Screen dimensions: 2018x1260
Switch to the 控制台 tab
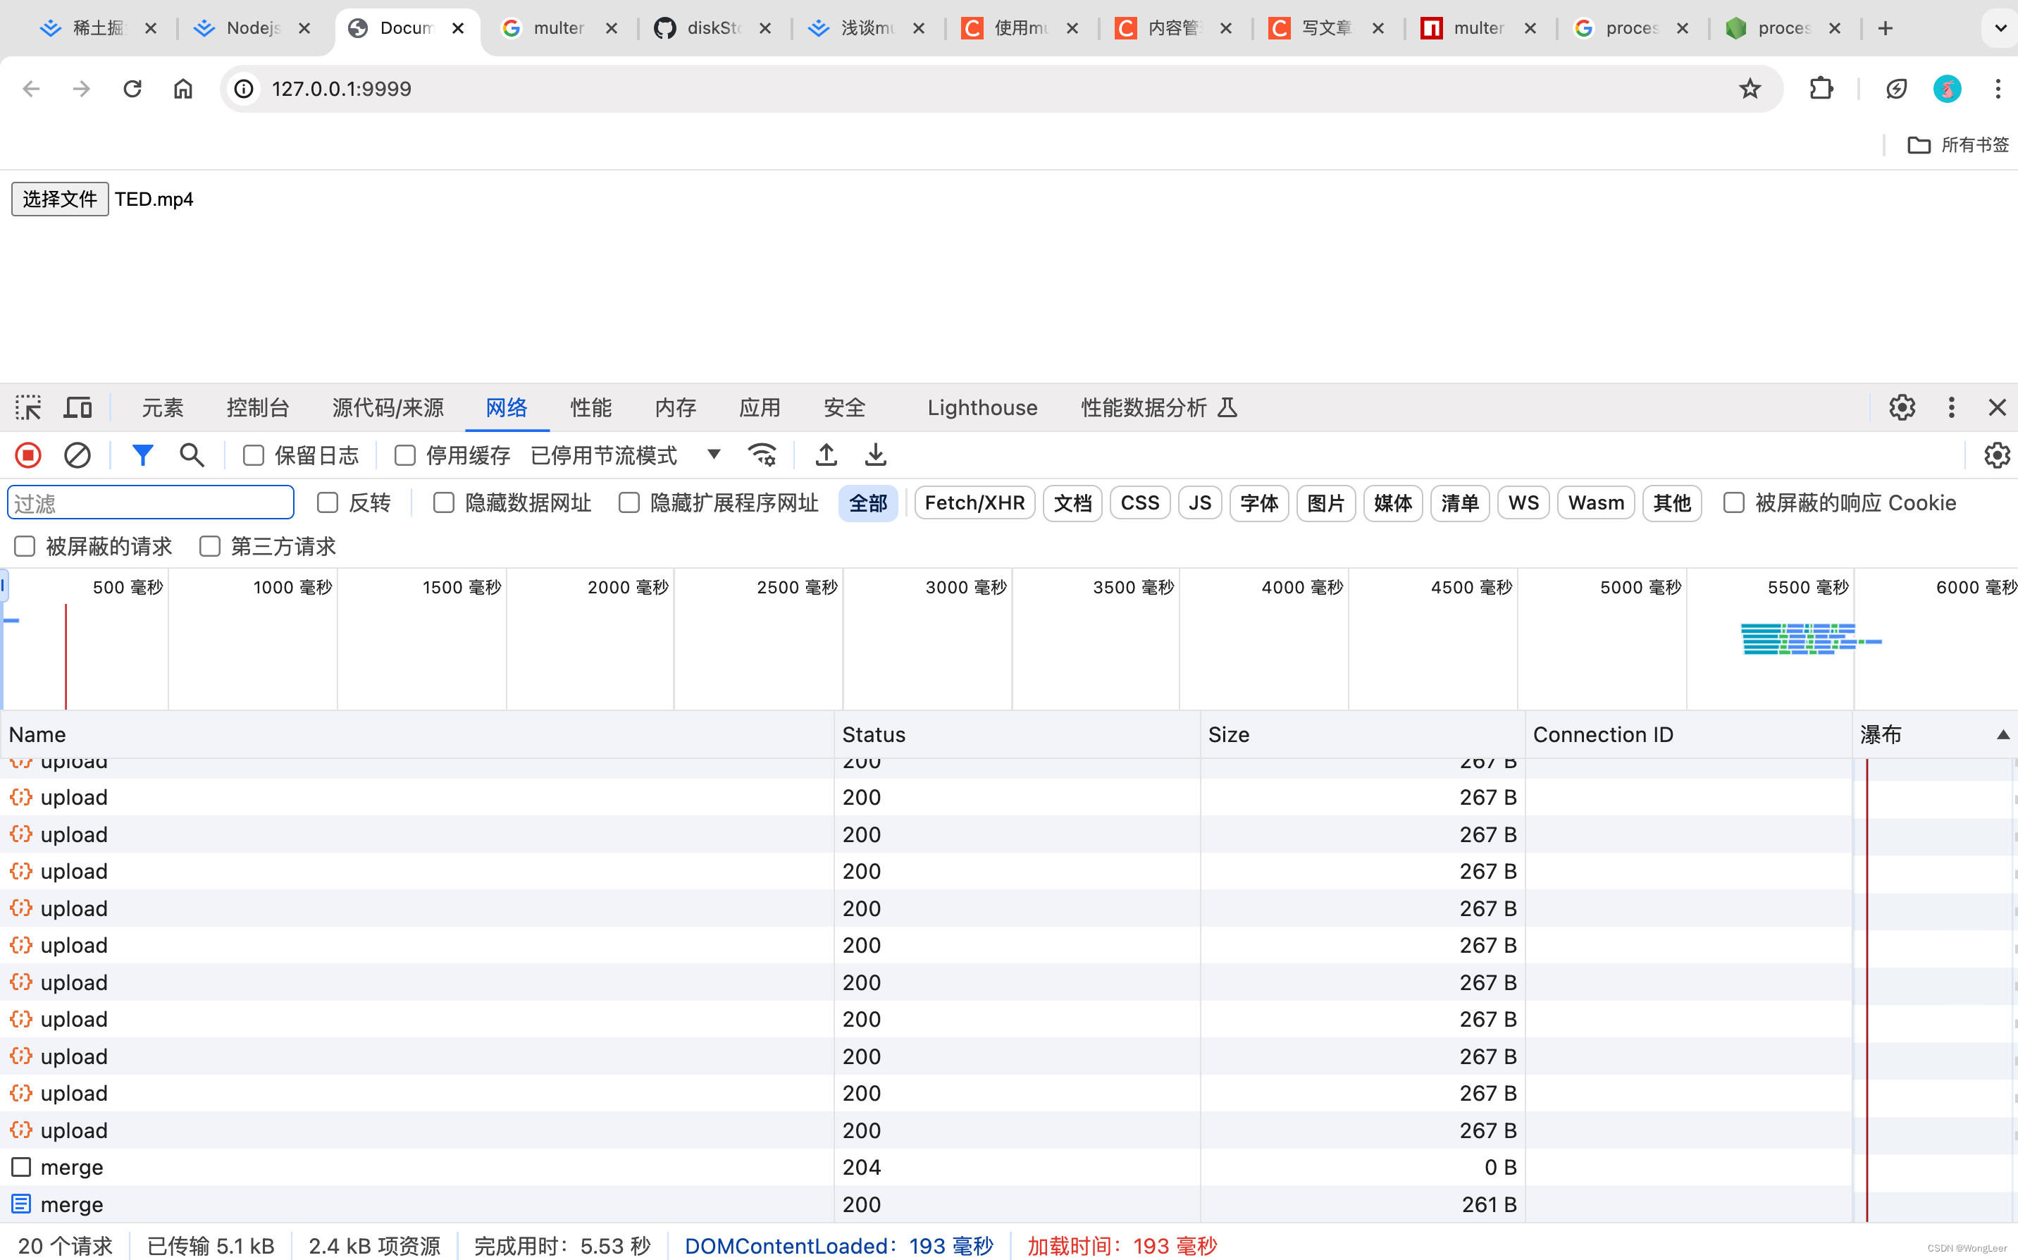257,407
